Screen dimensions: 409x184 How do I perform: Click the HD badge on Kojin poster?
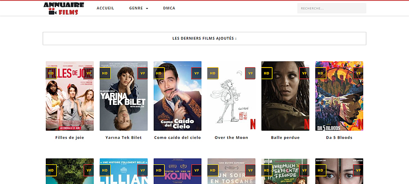coord(159,170)
